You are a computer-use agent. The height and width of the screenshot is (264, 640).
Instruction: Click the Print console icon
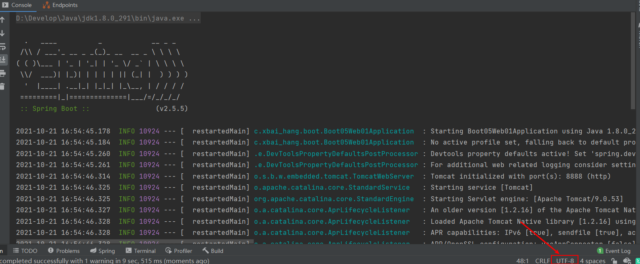pos(2,73)
